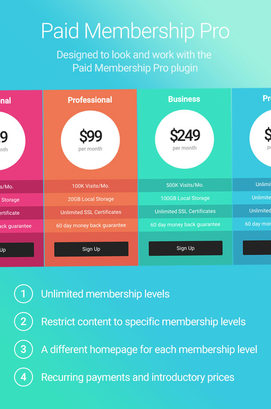This screenshot has height=409, width=271.
Task: Click 20GB Local Storage in Professional plan
Action: 91,199
